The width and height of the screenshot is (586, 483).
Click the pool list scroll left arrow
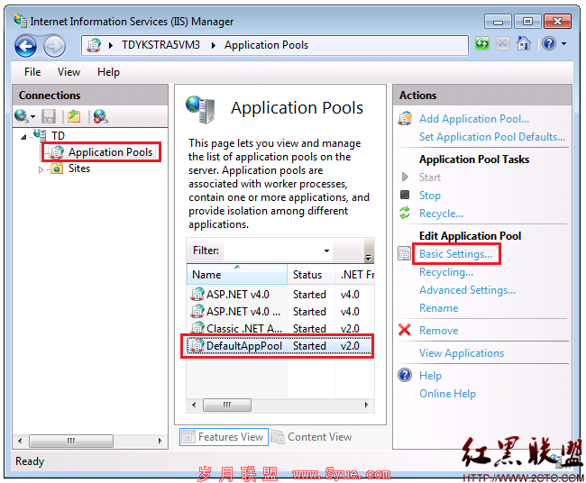tap(194, 405)
